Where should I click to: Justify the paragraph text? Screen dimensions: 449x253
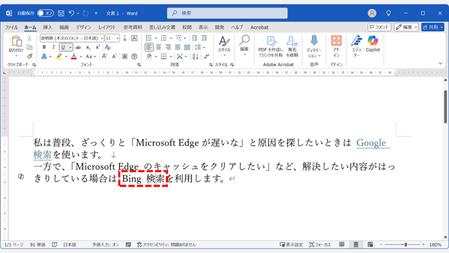coord(178,47)
